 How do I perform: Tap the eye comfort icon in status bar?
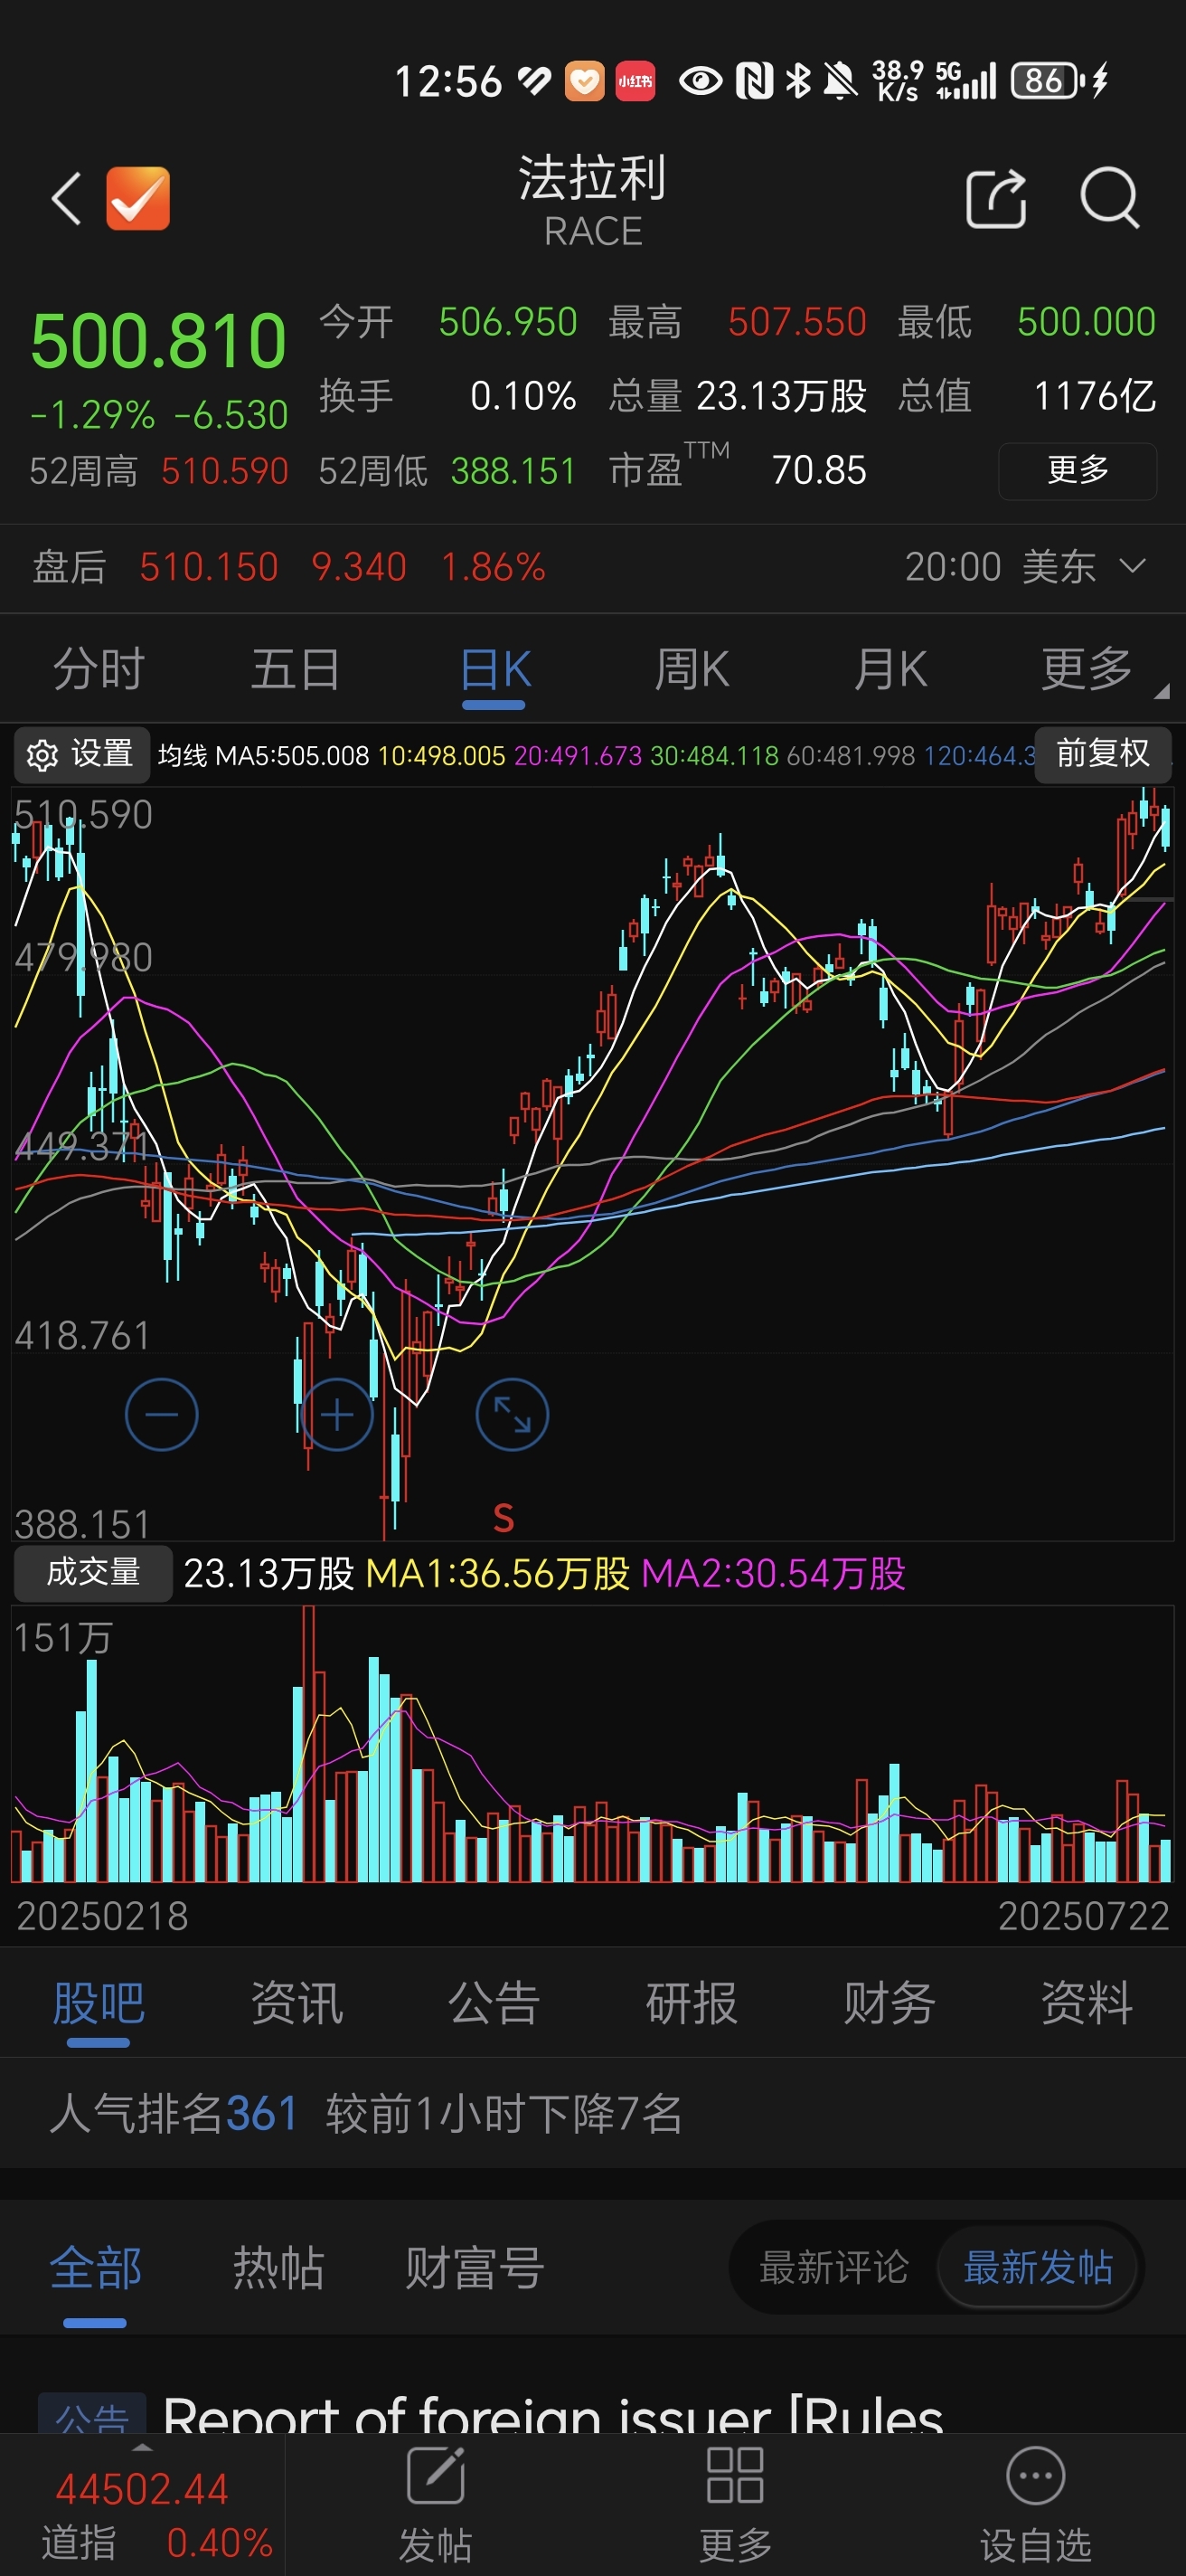pos(701,81)
